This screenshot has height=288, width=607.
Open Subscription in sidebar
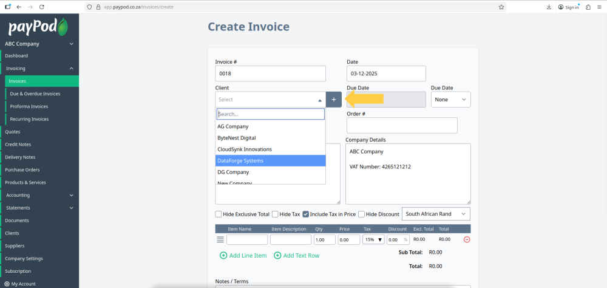39,271
